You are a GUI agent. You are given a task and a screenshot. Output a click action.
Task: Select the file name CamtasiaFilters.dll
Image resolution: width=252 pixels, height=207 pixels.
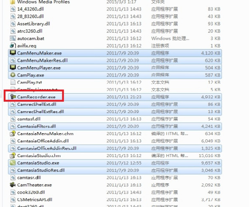tap(37, 126)
